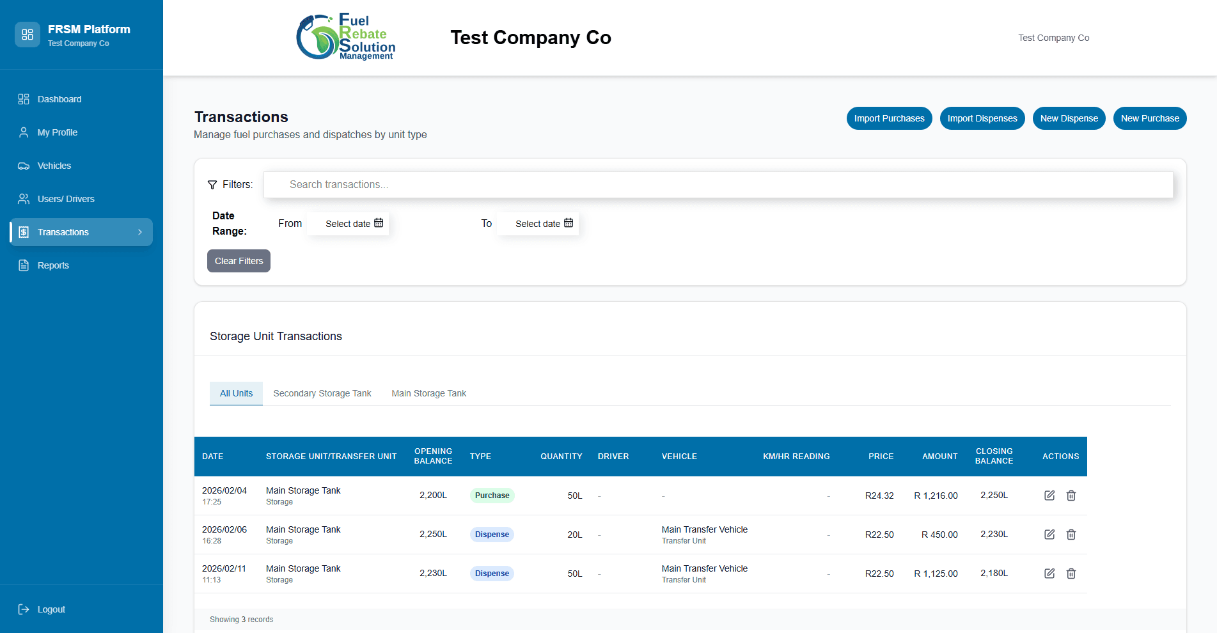
Task: Open Users/ Drivers section
Action: tap(81, 199)
